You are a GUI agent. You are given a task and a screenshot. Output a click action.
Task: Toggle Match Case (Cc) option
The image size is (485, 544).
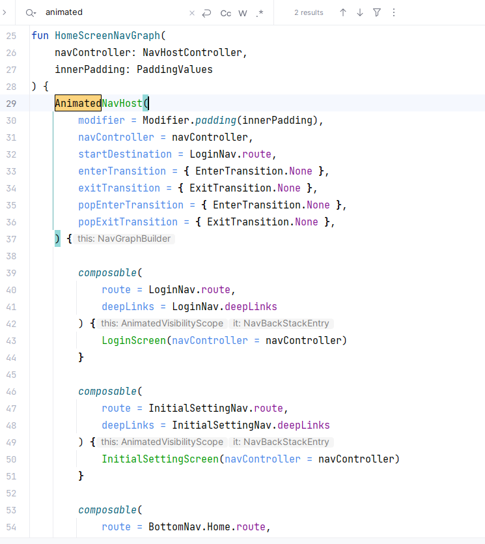(226, 13)
